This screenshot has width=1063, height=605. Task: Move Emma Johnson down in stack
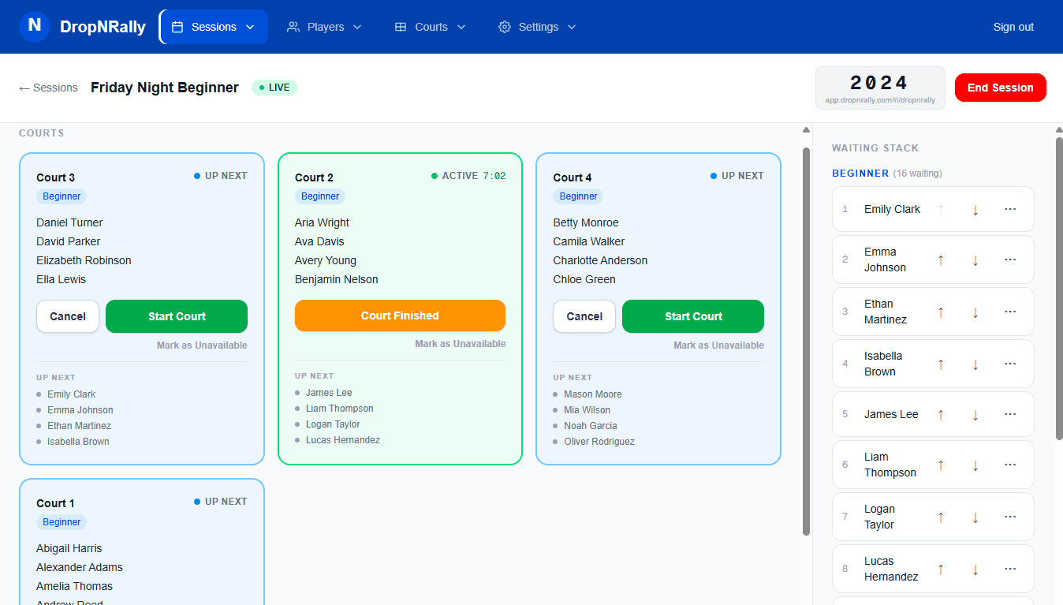coord(975,260)
